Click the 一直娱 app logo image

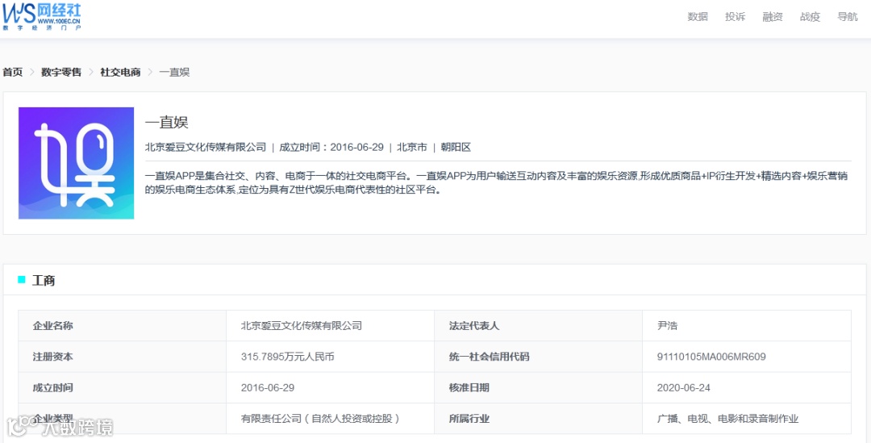coord(76,163)
